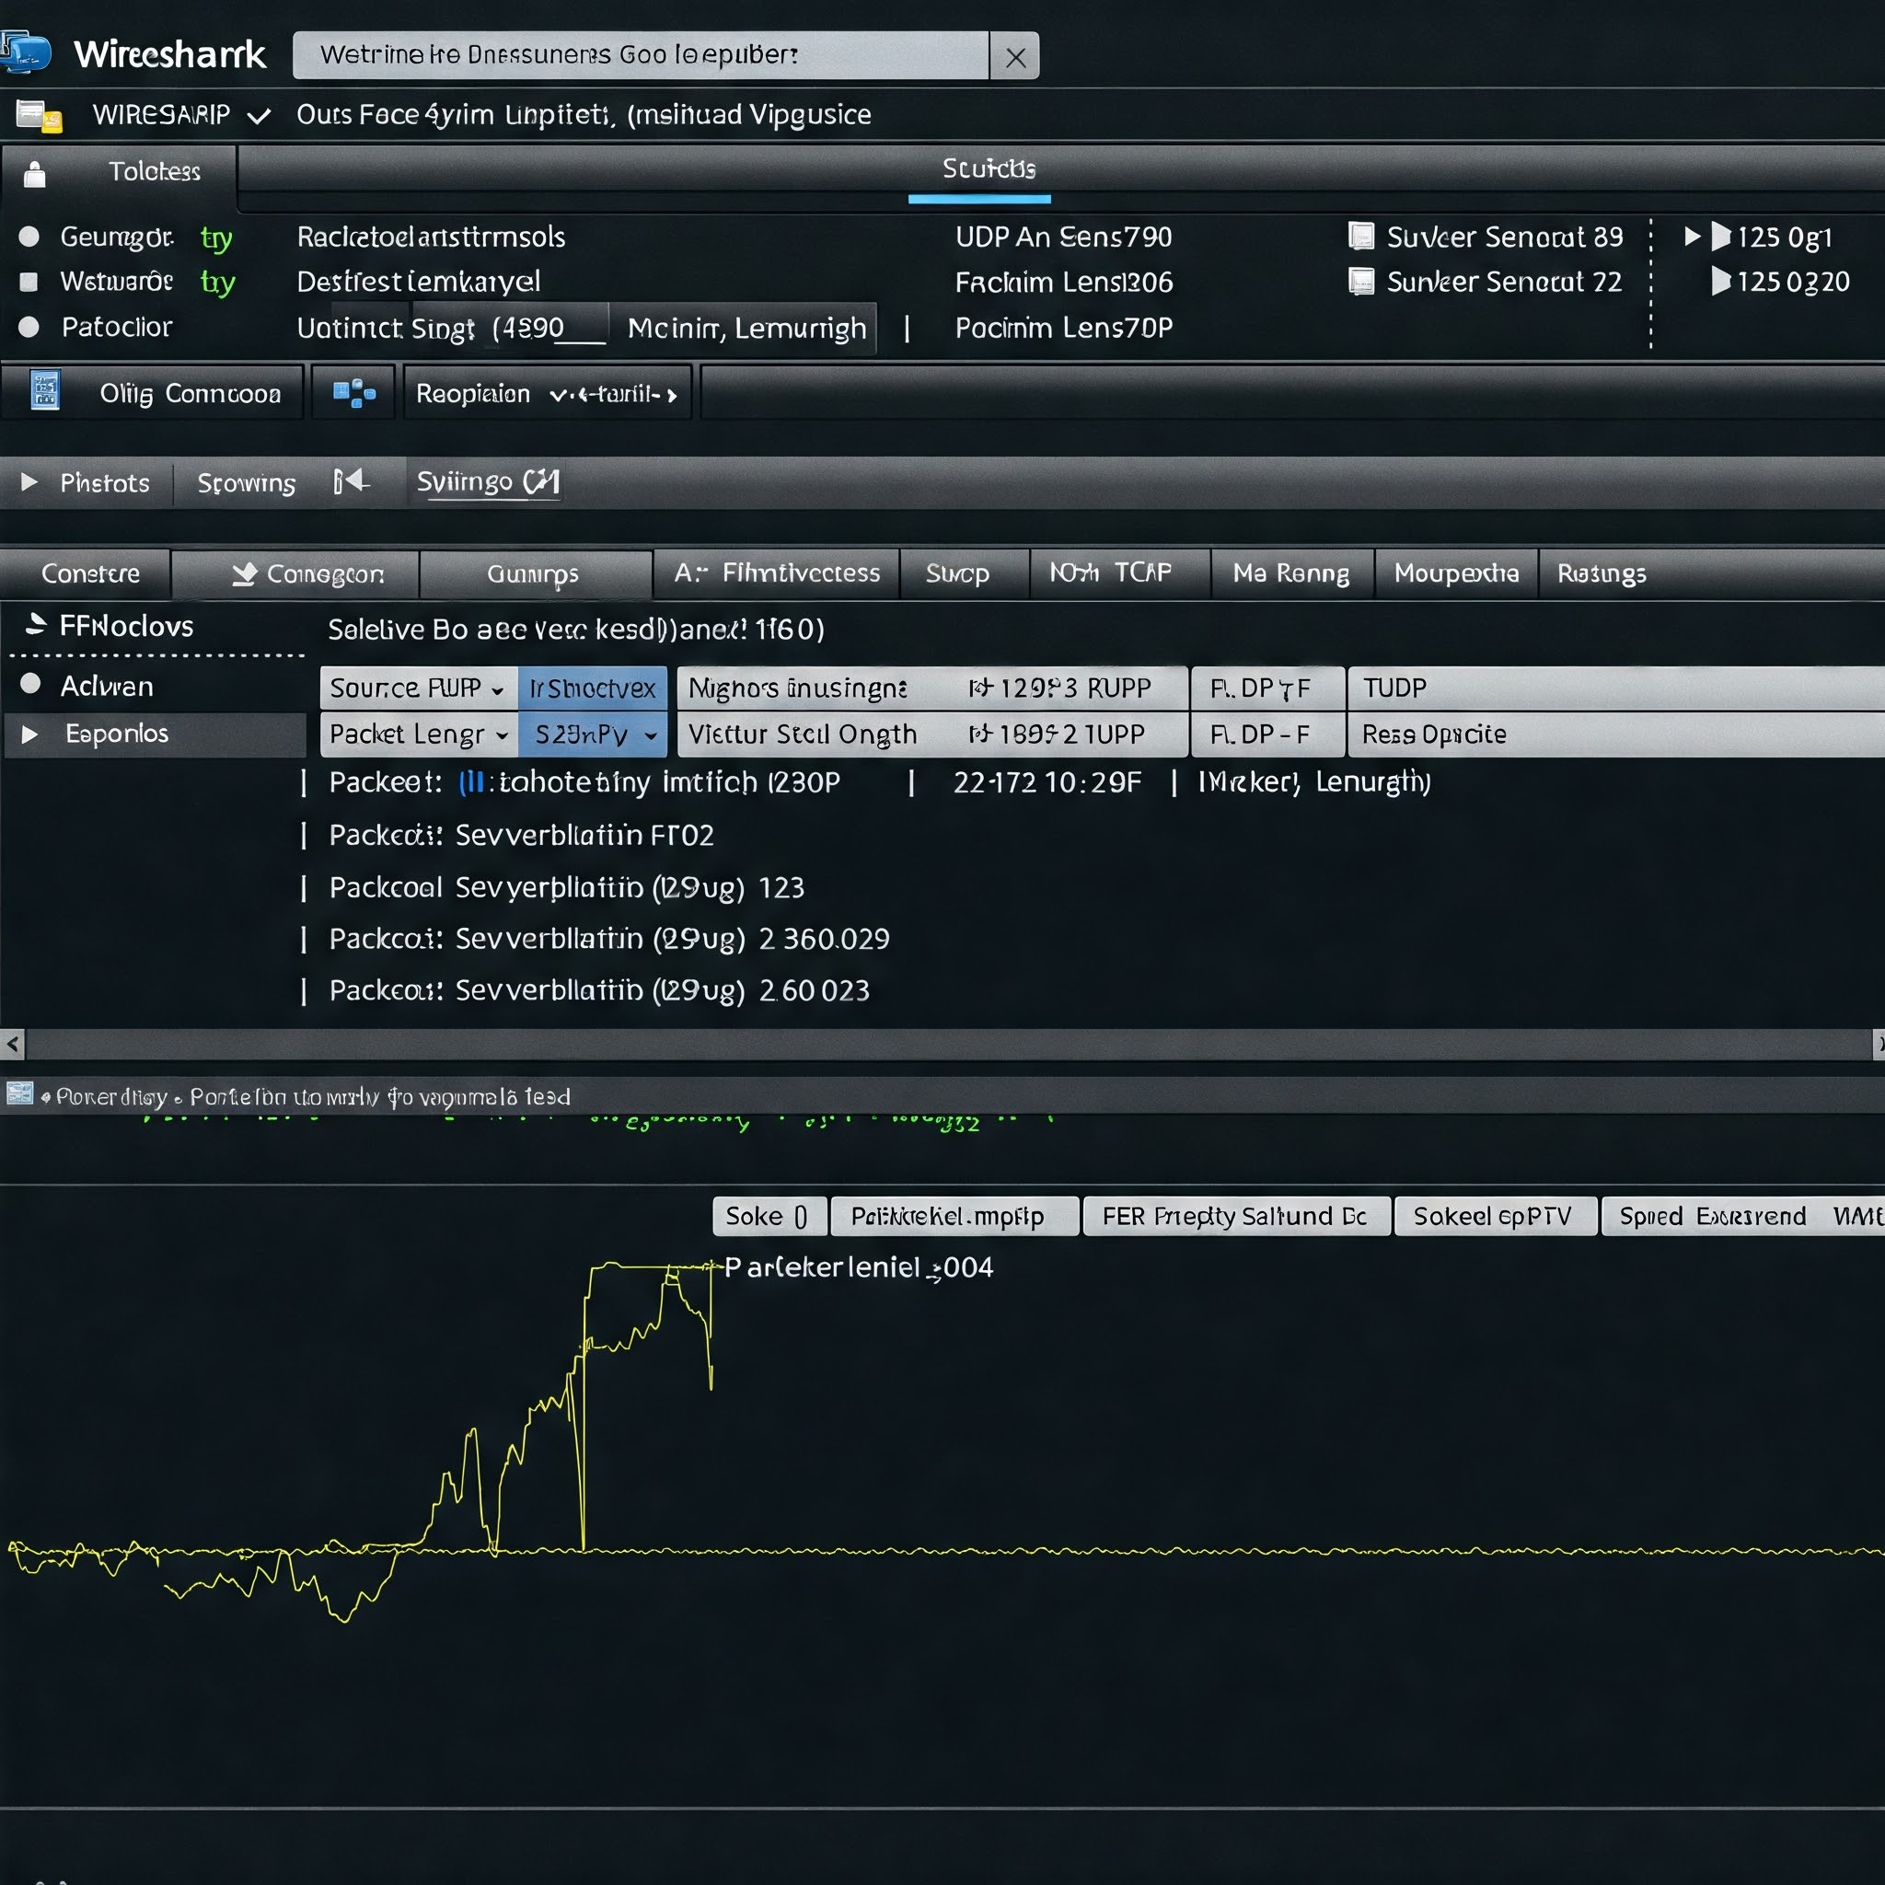Open the Reopiaion dropdown
Image resolution: width=1885 pixels, height=1885 pixels.
coord(548,393)
